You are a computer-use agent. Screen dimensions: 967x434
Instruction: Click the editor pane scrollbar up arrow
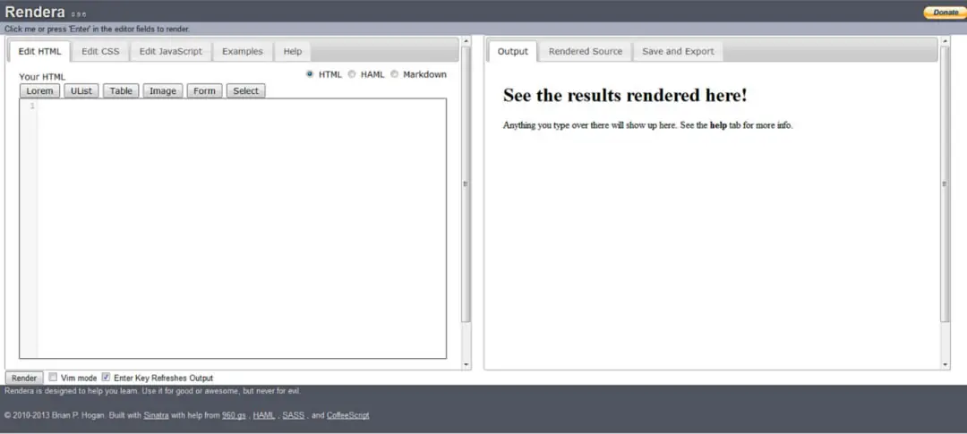tap(466, 41)
